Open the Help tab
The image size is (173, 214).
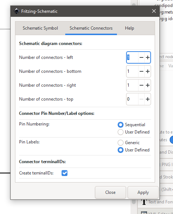tap(129, 28)
